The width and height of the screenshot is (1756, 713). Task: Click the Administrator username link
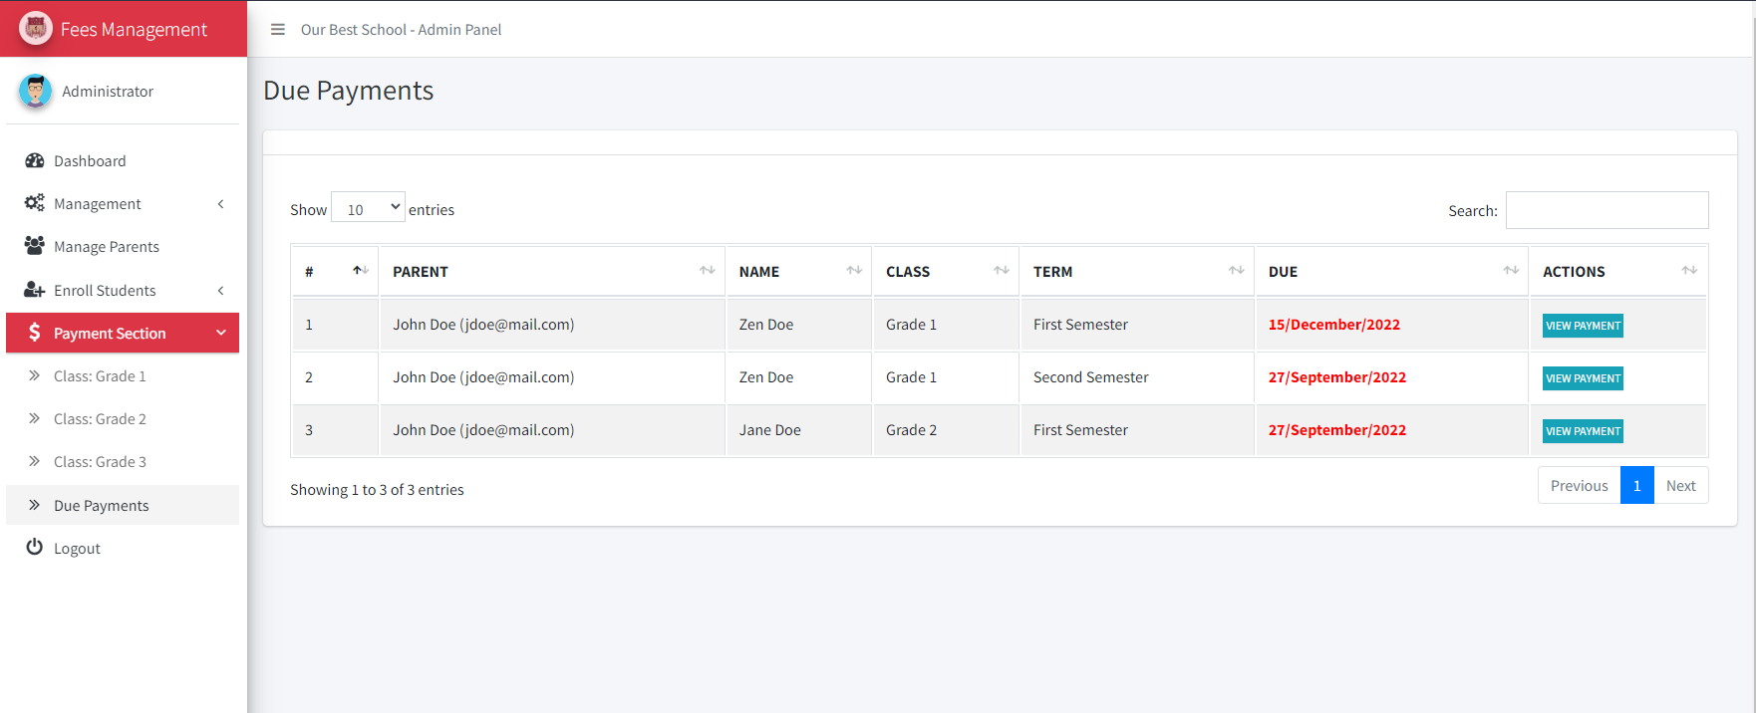click(x=108, y=91)
